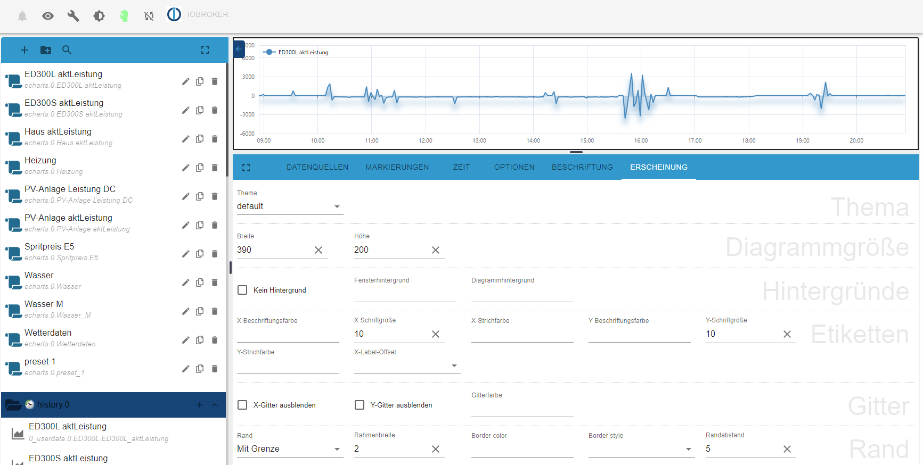923x465 pixels.
Task: Switch to the Beschriftung tab
Action: 583,167
